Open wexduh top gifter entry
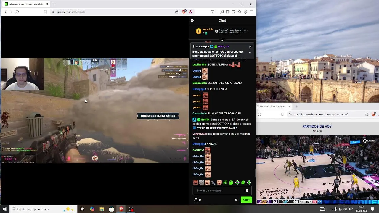Viewport: 379px width, 213px height. pos(204,31)
